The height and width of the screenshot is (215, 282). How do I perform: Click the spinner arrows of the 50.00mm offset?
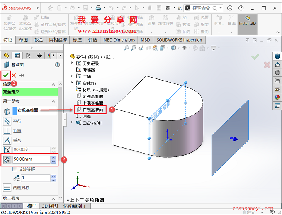[53, 159]
